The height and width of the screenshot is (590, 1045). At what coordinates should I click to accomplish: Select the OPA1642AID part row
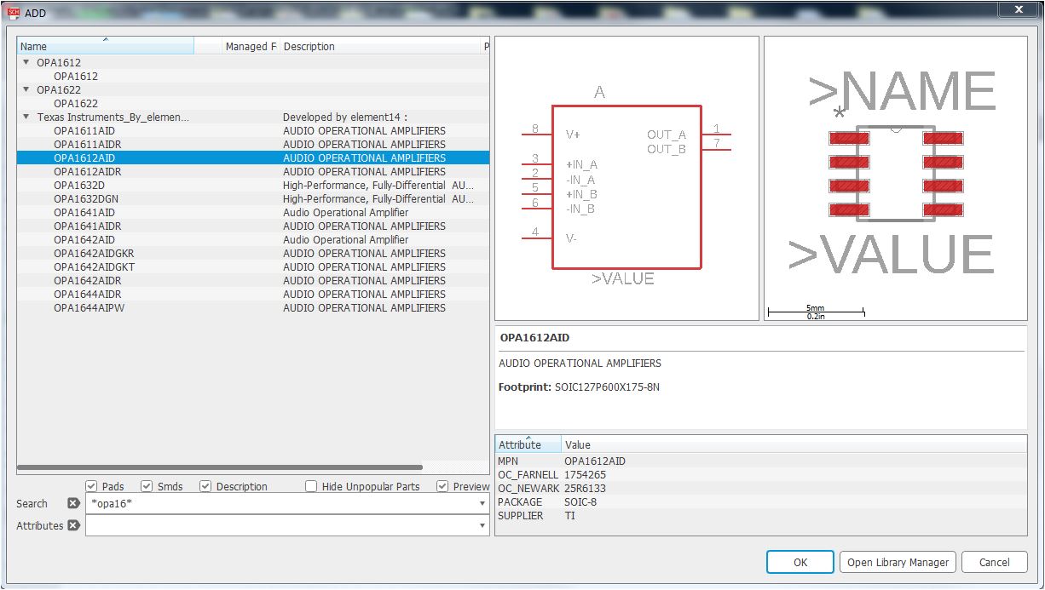point(253,239)
